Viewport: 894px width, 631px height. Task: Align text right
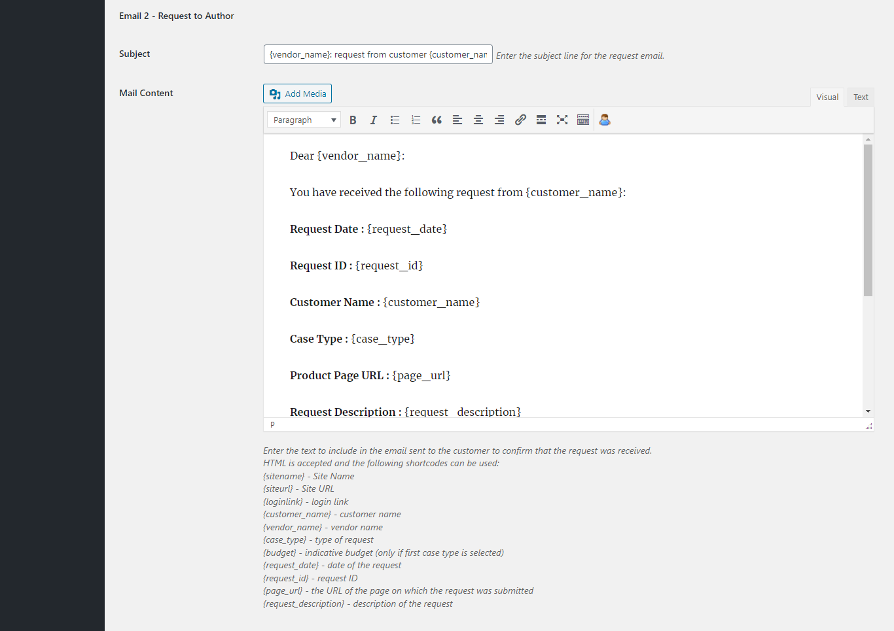pos(499,120)
